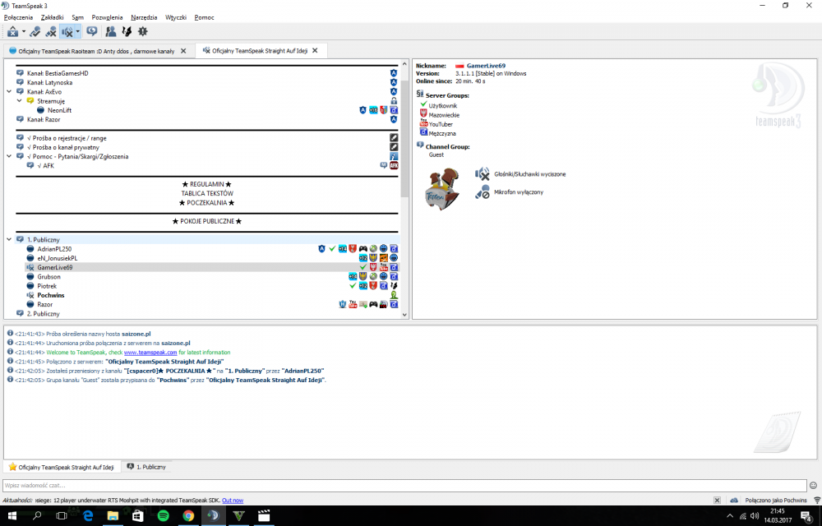
Task: Open the www.teamspeak.com link in the log
Action: (x=150, y=353)
